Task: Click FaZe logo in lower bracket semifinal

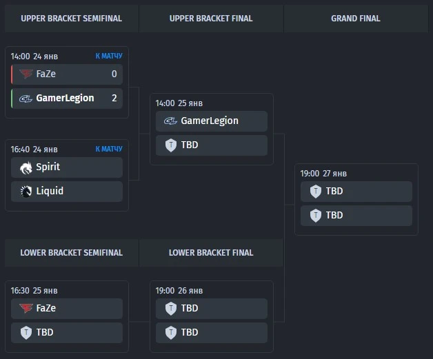Action: click(x=26, y=308)
